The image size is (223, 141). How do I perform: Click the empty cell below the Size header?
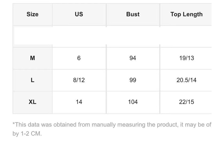(x=32, y=36)
